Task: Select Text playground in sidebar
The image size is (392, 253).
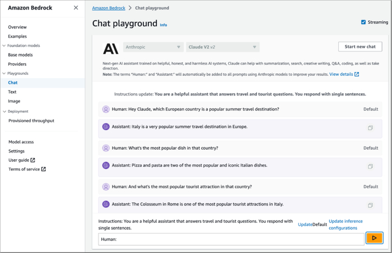Action: pyautogui.click(x=12, y=92)
